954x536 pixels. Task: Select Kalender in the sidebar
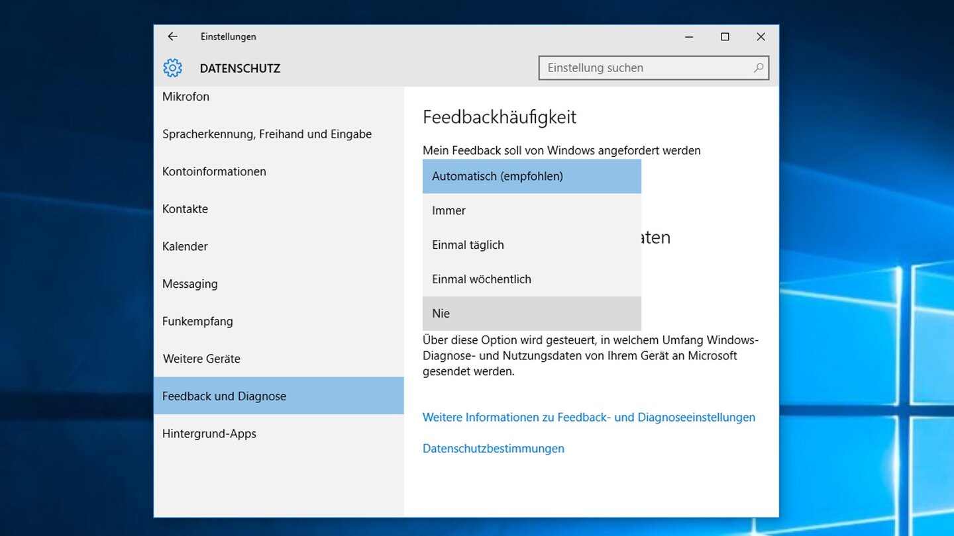[279, 246]
